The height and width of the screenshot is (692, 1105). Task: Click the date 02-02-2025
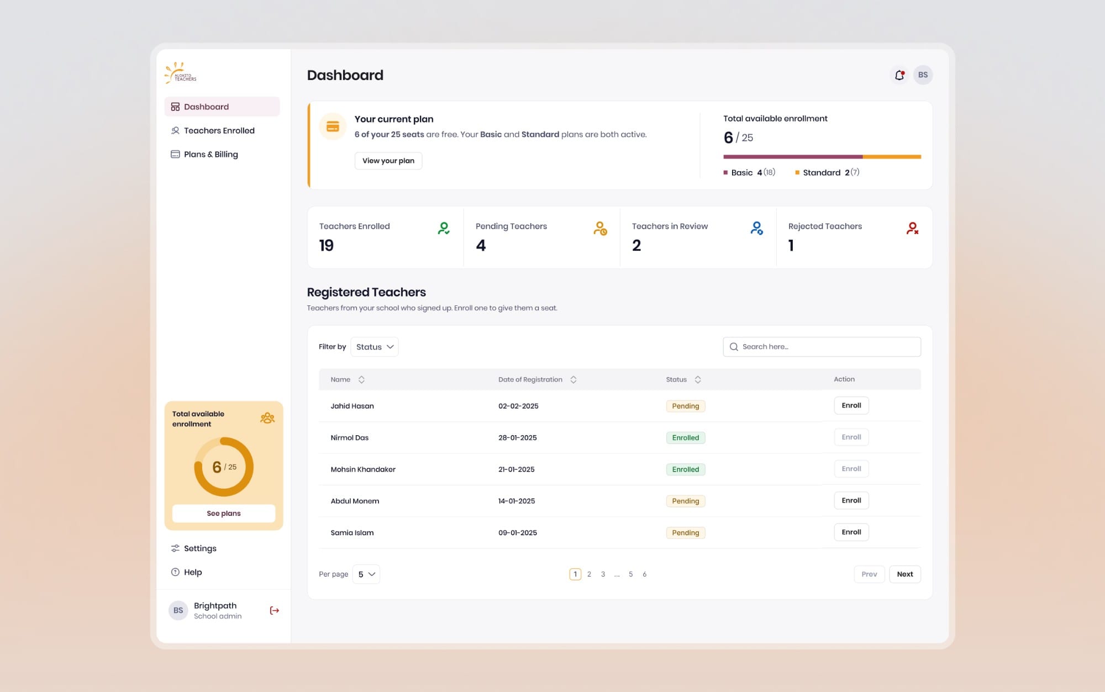pyautogui.click(x=518, y=406)
